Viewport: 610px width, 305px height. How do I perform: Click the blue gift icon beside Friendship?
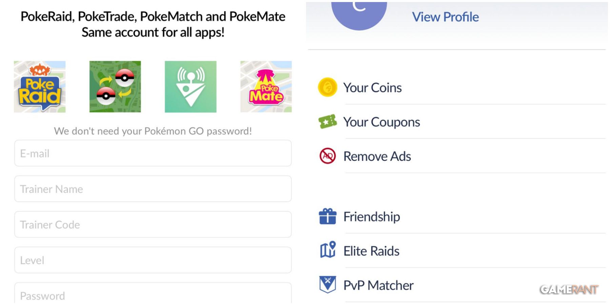327,217
